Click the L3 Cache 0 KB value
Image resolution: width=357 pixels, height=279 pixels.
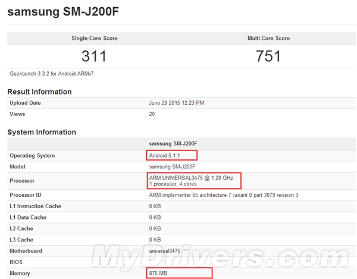coord(155,240)
